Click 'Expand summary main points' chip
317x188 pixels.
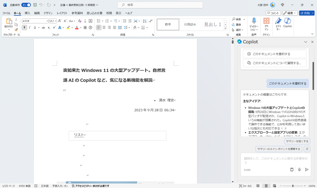tap(279, 149)
